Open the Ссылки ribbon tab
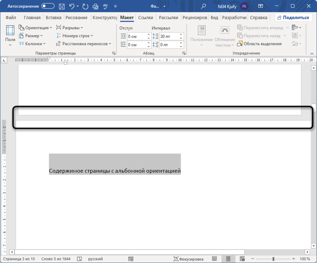 tap(146, 18)
